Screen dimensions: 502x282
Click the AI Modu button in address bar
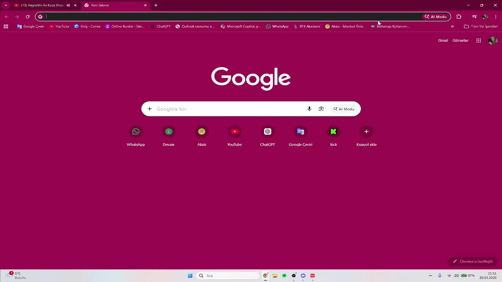(435, 16)
